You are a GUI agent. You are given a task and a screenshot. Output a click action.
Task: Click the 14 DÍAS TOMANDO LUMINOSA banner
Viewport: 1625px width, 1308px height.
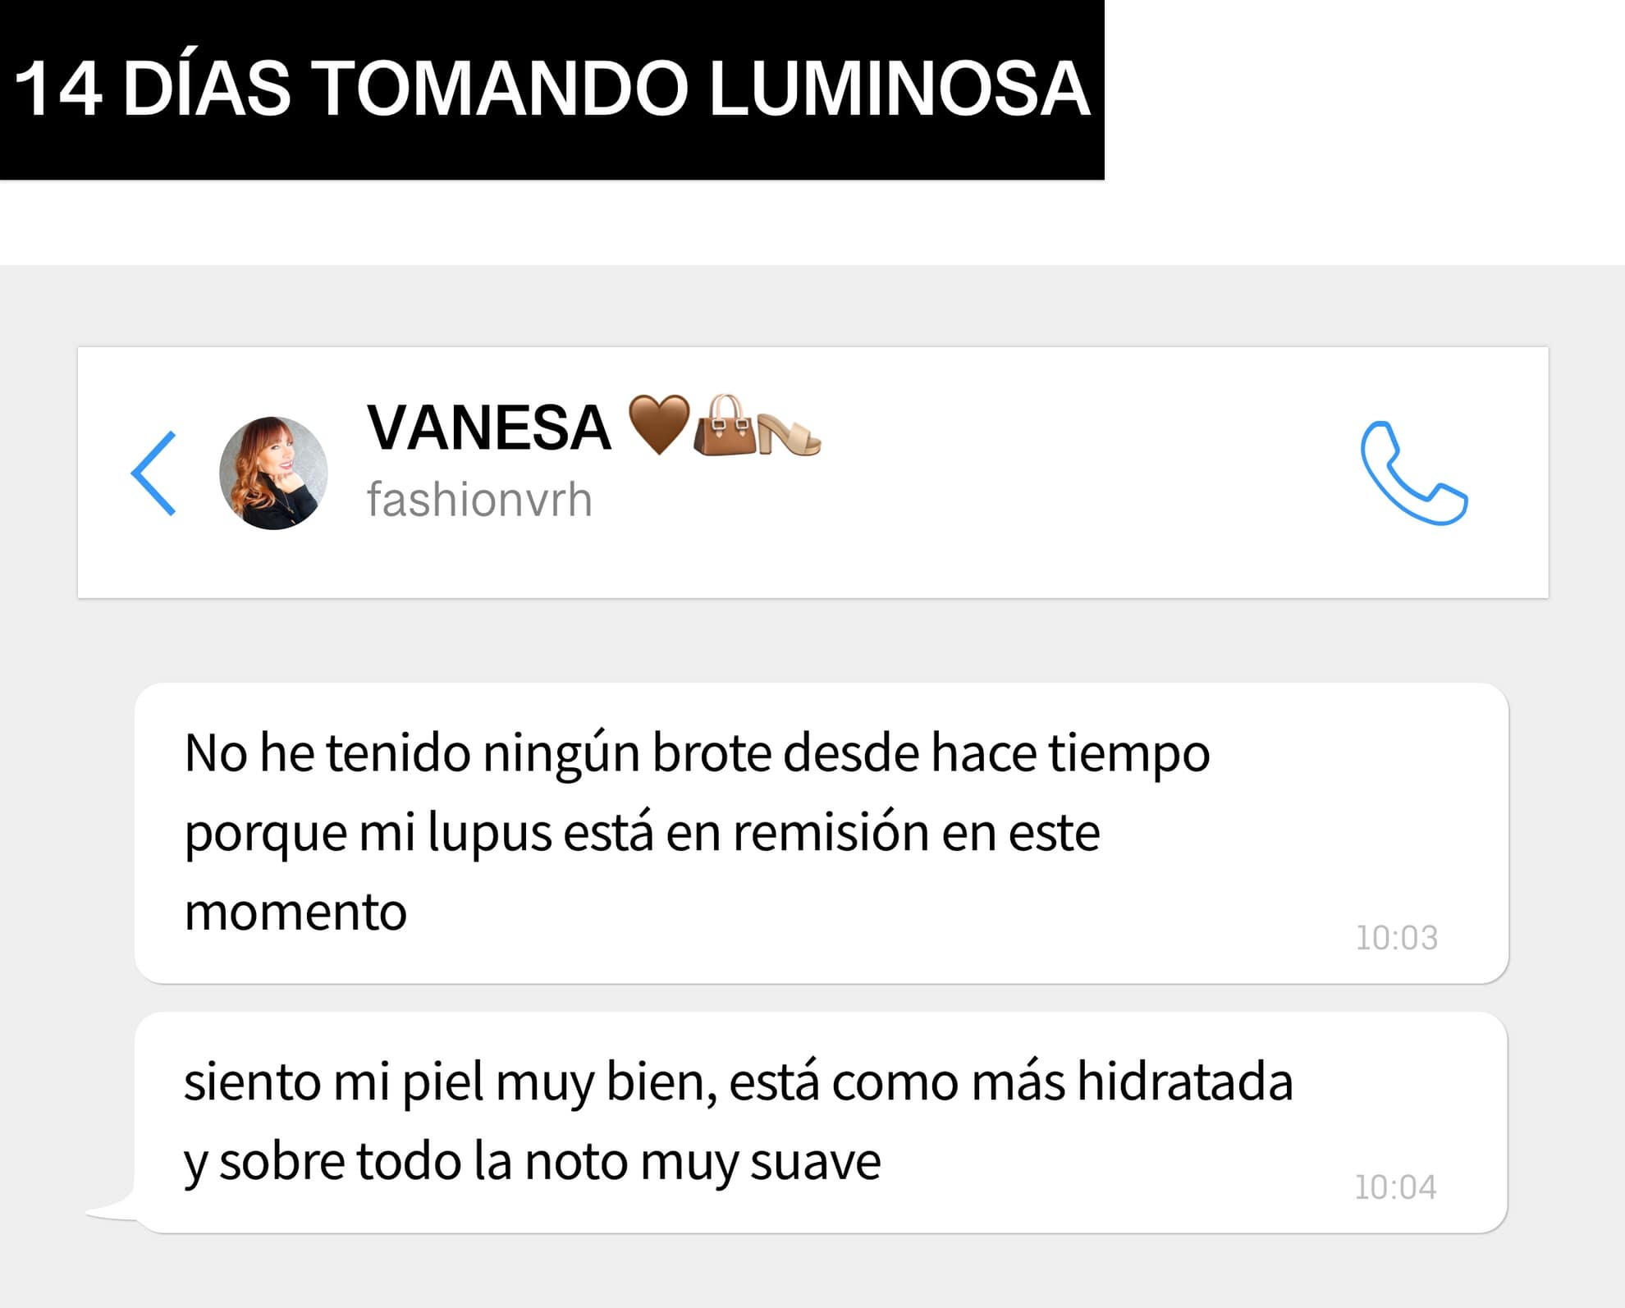pos(552,89)
